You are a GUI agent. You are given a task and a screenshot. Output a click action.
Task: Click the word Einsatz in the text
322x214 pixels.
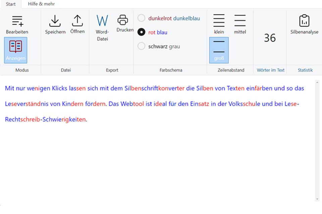[x=200, y=104]
